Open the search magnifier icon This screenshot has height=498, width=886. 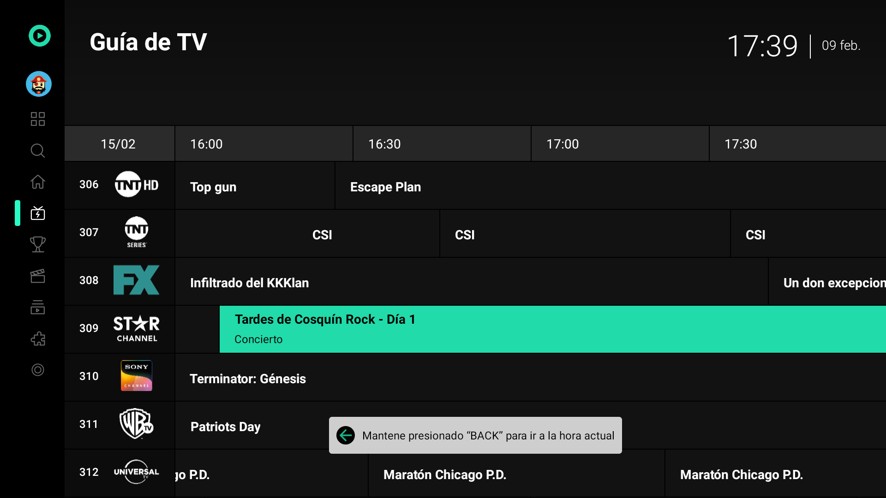pyautogui.click(x=38, y=150)
